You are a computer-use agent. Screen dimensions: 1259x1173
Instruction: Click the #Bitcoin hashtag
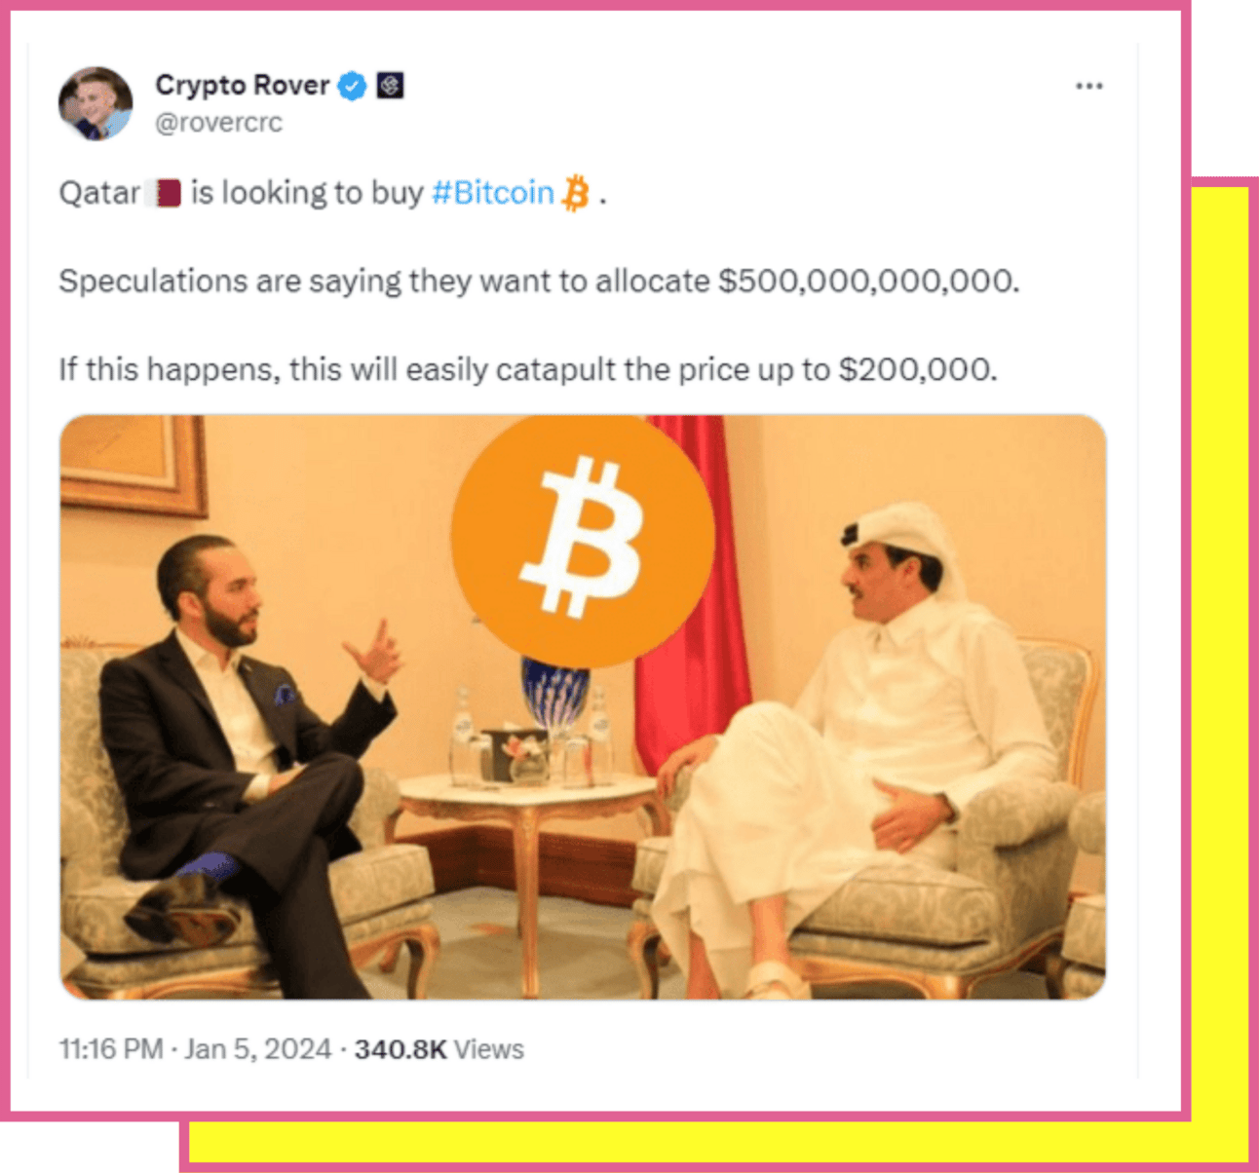coord(493,193)
